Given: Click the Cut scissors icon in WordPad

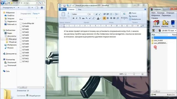Looking at the screenshot, I should coord(68,13).
